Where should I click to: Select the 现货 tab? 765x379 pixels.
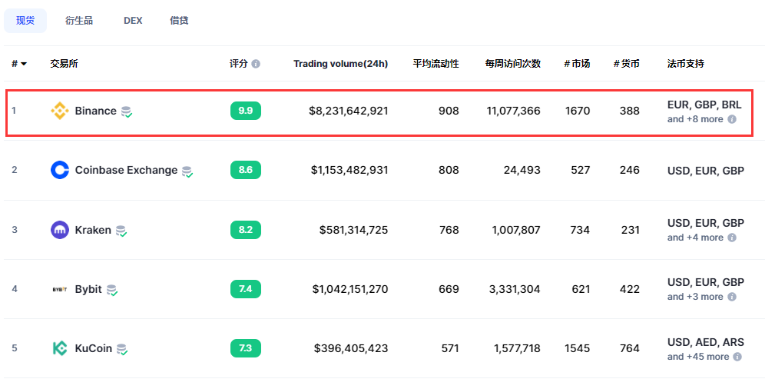pyautogui.click(x=25, y=21)
